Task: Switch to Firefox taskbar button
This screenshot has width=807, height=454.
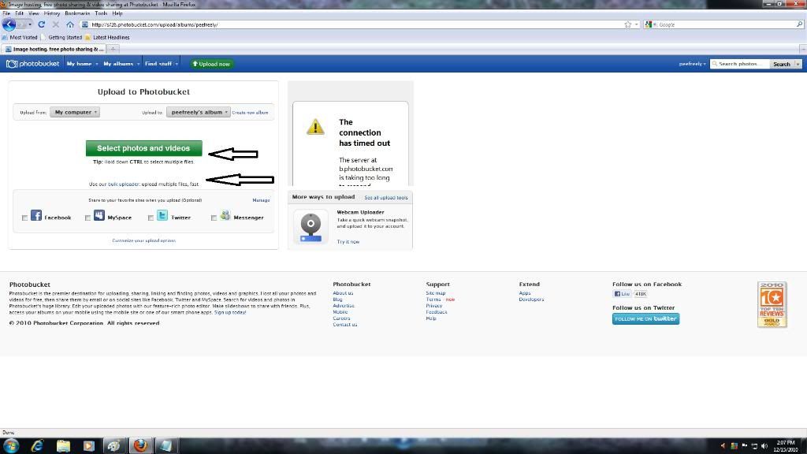Action: point(140,446)
